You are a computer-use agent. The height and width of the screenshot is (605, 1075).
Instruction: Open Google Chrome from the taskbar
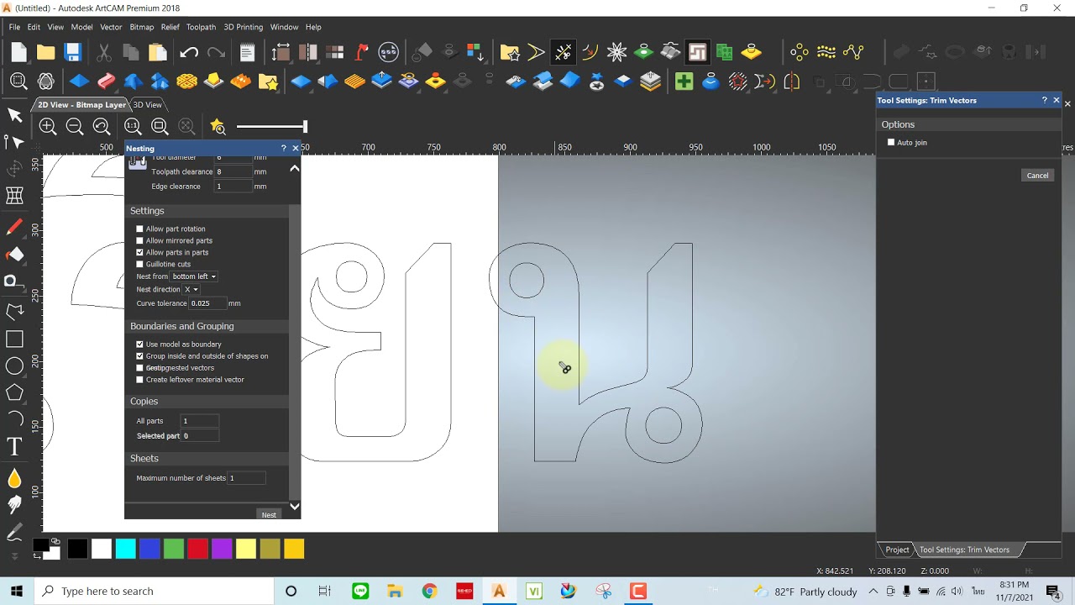429,592
